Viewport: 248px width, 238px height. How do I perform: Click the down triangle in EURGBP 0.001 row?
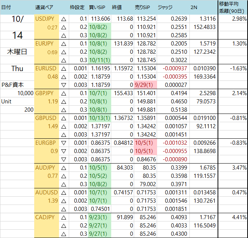pyautogui.click(x=64, y=143)
